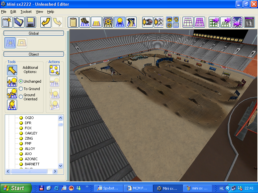Click the Windows Start button
258x193 pixels.
16,188
